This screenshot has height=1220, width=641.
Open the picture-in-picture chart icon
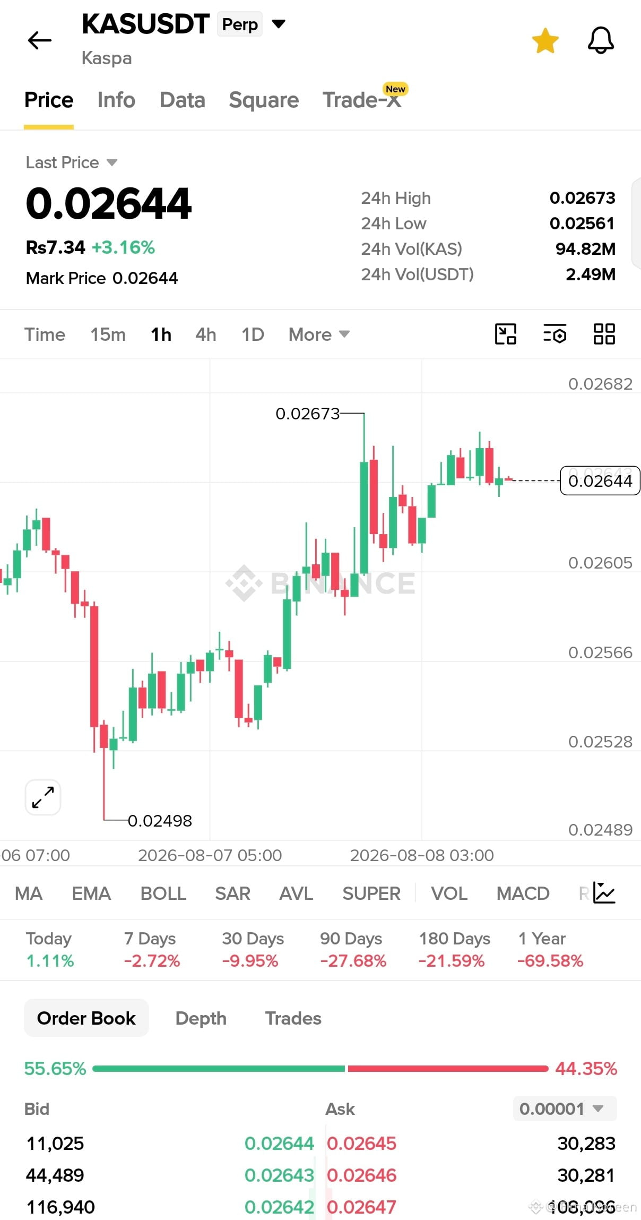tap(505, 334)
